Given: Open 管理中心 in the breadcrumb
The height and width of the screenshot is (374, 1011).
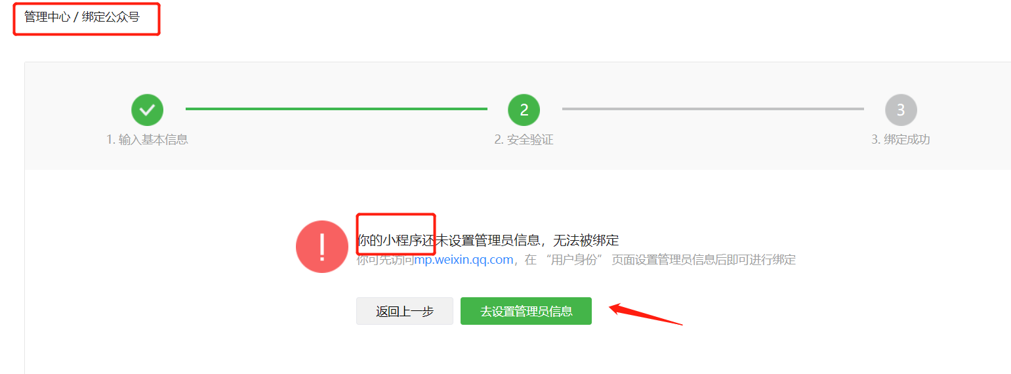Looking at the screenshot, I should click(47, 17).
